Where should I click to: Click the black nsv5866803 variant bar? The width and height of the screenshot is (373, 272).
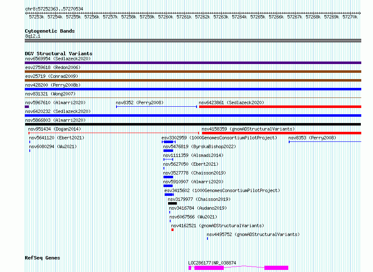point(193,124)
